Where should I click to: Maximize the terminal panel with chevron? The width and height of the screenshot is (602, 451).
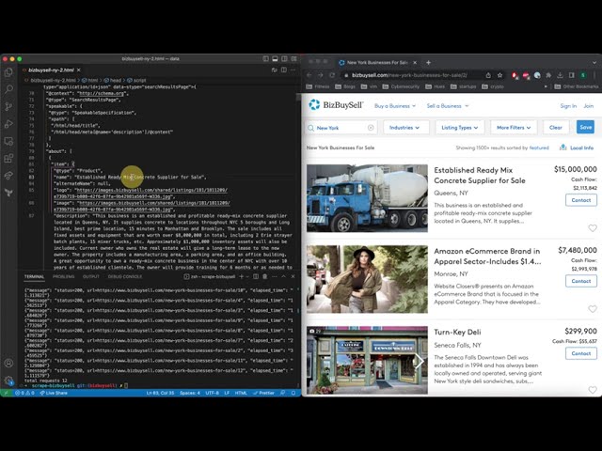(x=284, y=276)
